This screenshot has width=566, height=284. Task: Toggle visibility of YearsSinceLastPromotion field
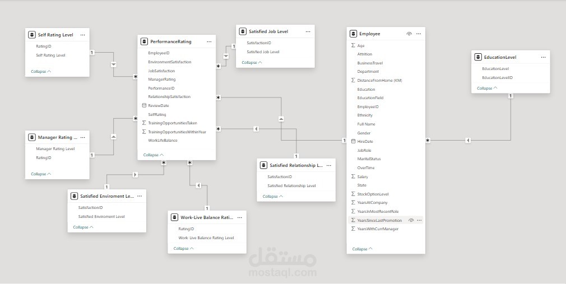pos(411,221)
